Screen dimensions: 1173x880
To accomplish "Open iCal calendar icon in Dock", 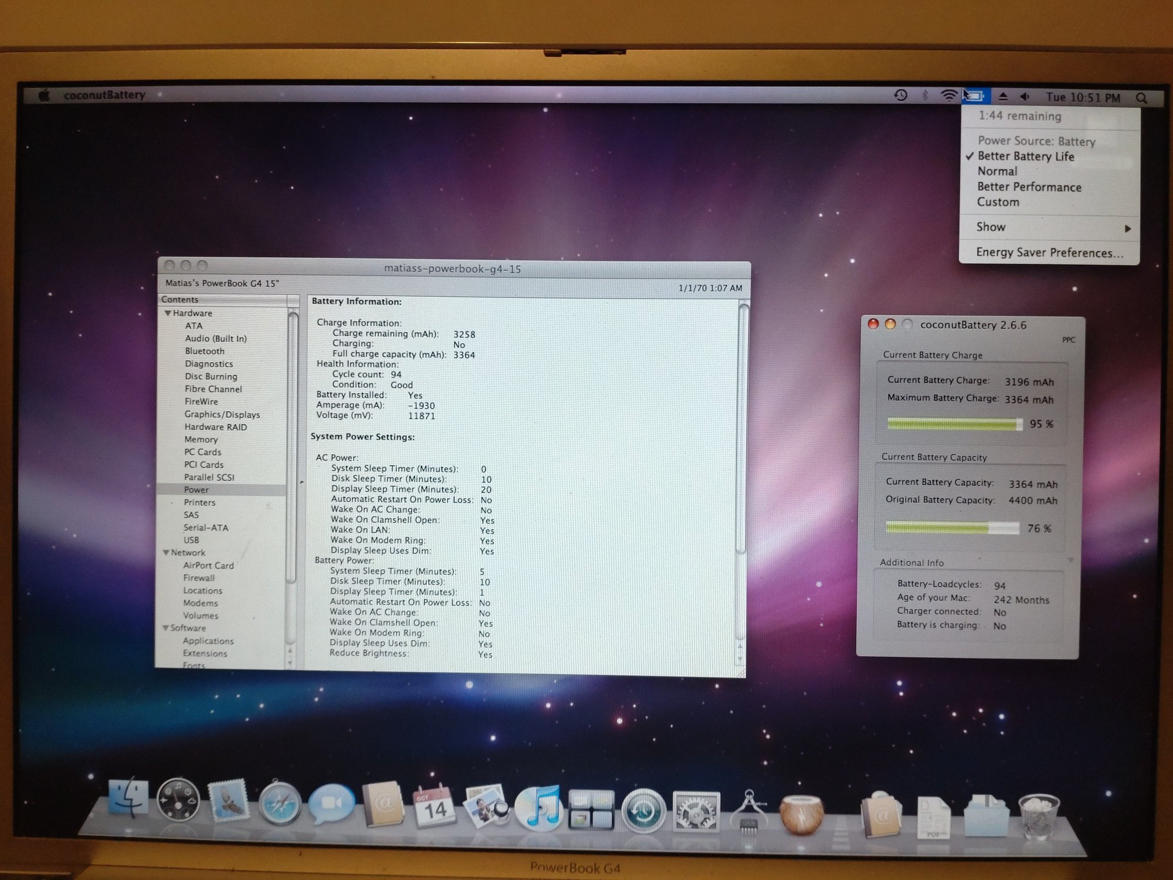I will pos(434,806).
